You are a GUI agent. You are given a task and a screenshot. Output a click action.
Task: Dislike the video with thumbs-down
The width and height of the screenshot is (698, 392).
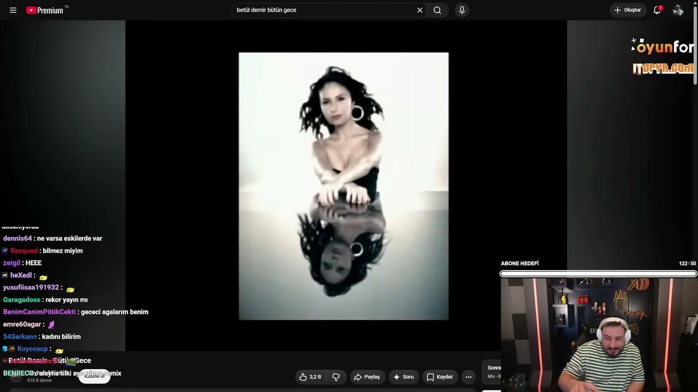coord(336,377)
